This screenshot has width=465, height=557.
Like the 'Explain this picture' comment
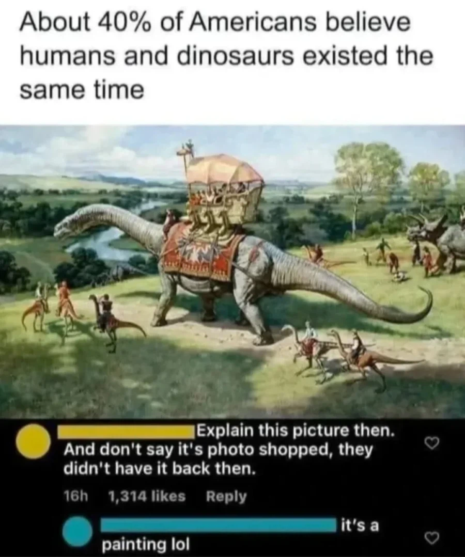tap(432, 443)
